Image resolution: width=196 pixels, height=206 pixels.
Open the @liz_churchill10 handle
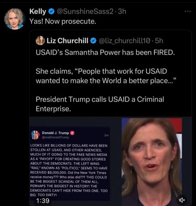pyautogui.click(x=124, y=41)
